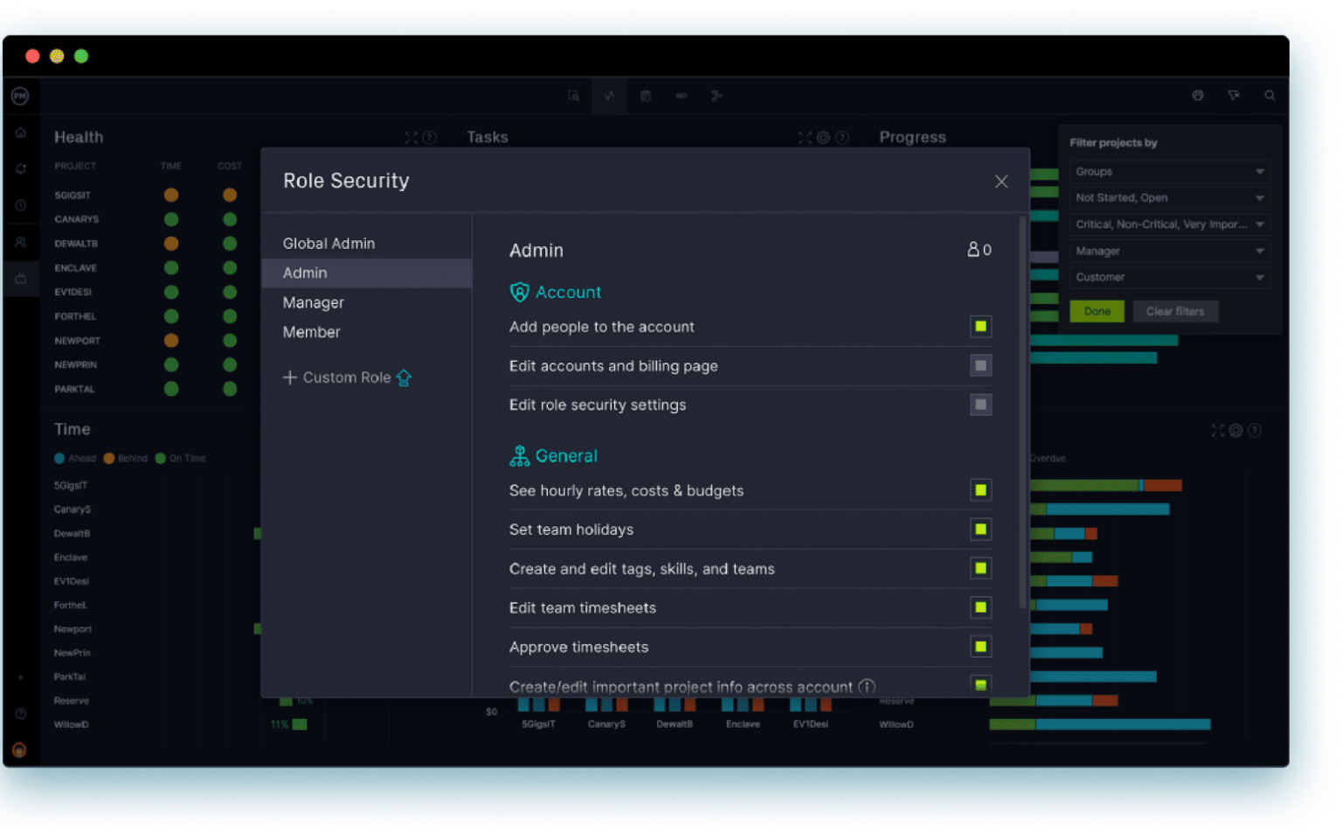Uncheck 'Add people to the account' permission
Image resolution: width=1342 pixels, height=837 pixels.
click(x=980, y=327)
